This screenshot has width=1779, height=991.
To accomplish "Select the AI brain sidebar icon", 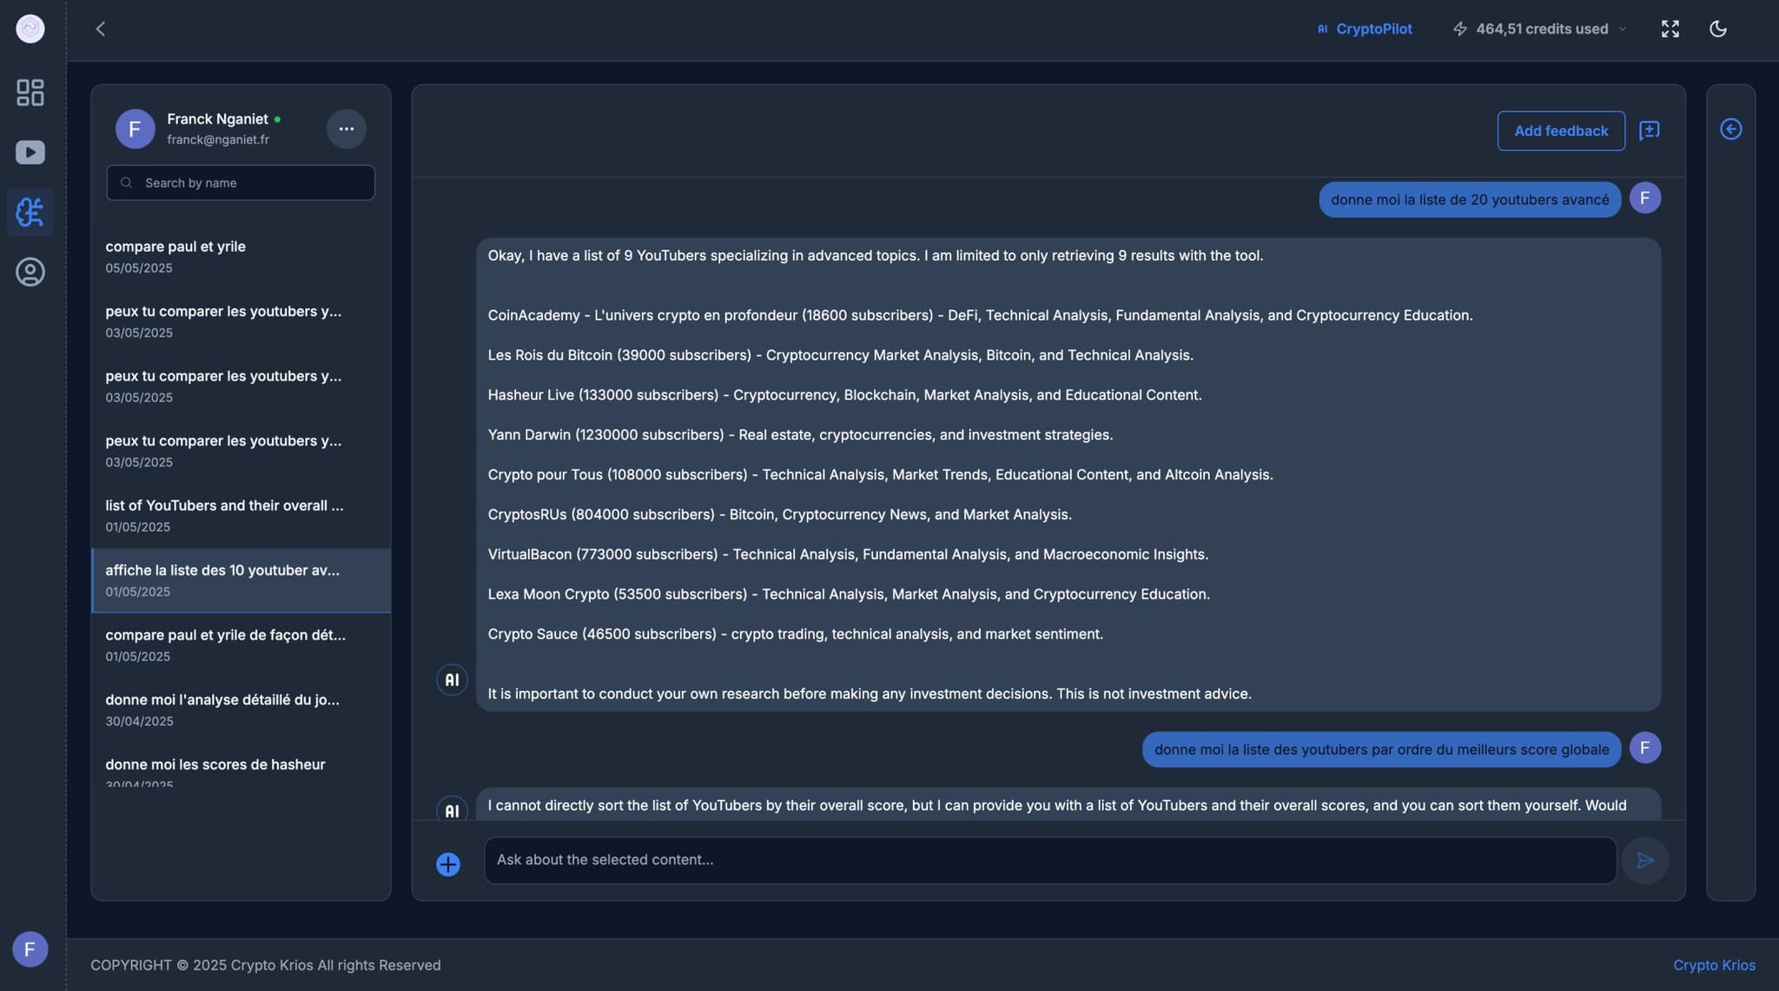I will (30, 212).
